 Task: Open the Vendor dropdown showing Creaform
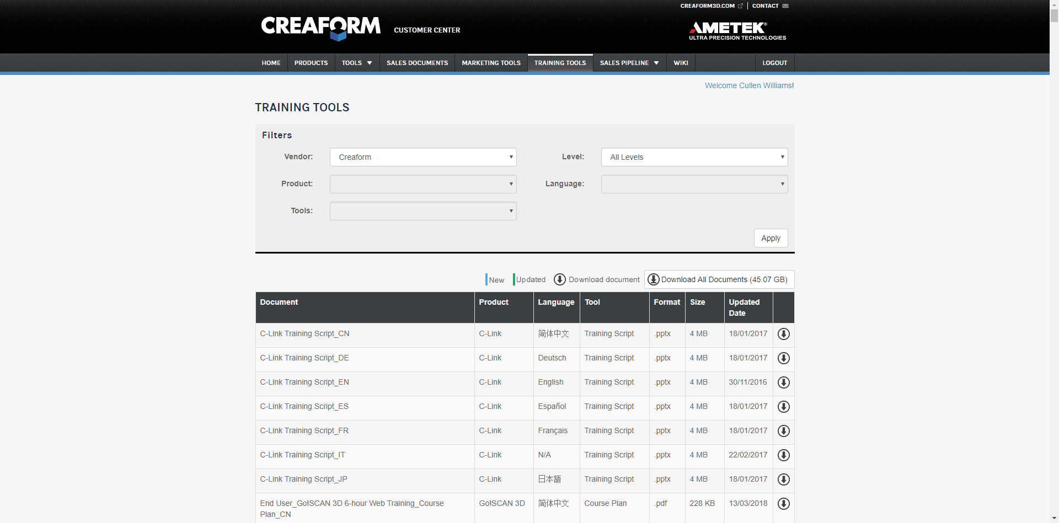click(423, 157)
